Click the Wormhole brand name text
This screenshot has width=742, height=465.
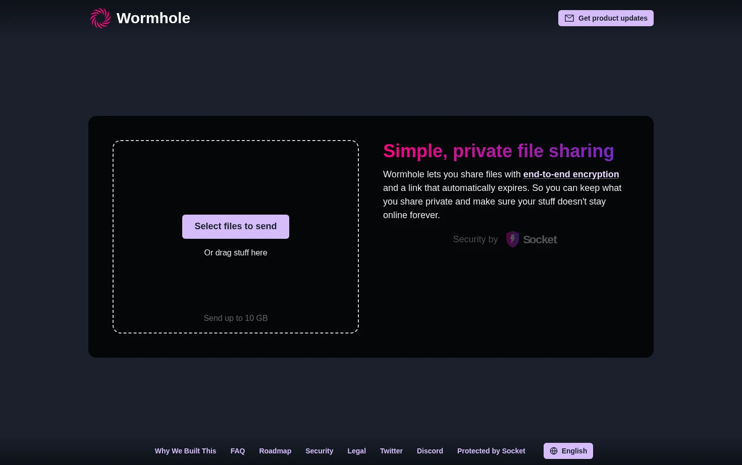[x=153, y=18]
